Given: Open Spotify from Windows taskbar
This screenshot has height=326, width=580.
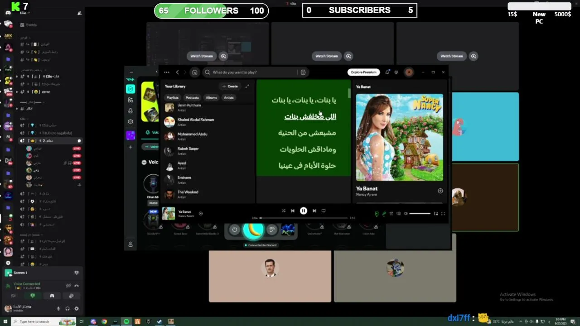Looking at the screenshot, I should [x=126, y=321].
